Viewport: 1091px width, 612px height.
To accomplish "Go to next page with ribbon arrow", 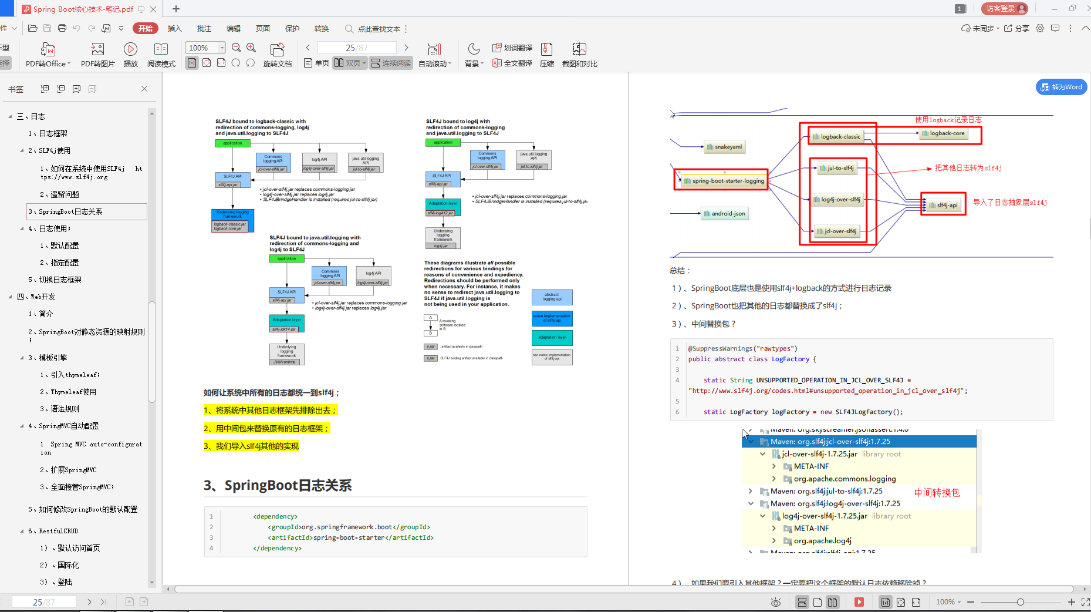I will coord(406,48).
